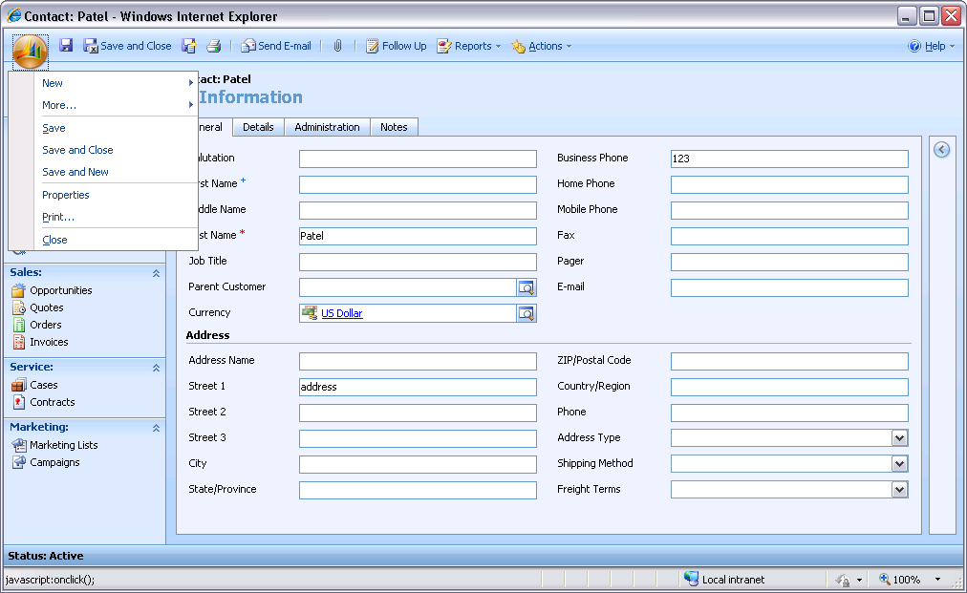Open the Currency lookup magnifier

pos(526,312)
